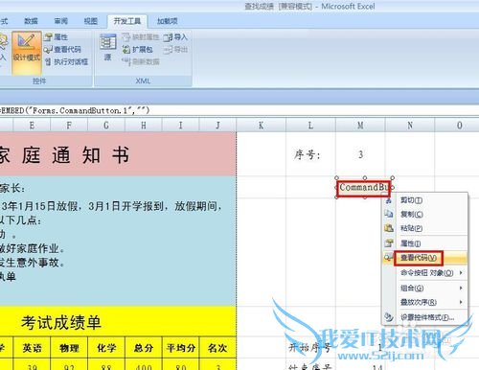Click the 名次 column heading cell
The image size is (479, 370).
coord(217,348)
